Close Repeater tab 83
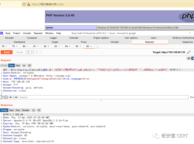194x144 pixels. pos(59,46)
